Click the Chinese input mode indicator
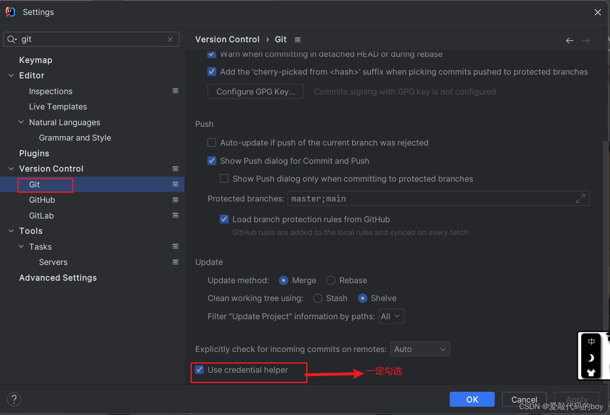 pyautogui.click(x=591, y=342)
